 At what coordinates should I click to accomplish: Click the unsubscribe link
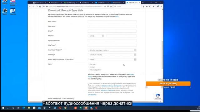(x=92, y=95)
